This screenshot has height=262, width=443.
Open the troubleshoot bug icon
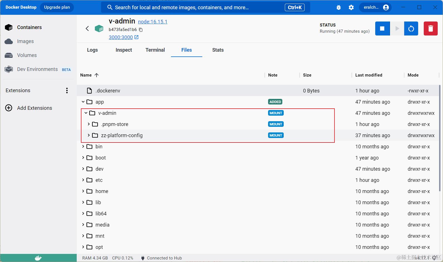coord(339,8)
